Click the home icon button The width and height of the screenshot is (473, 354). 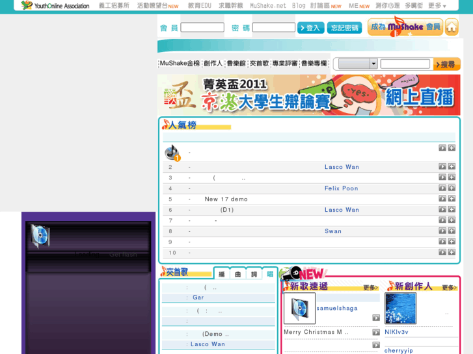pyautogui.click(x=452, y=27)
